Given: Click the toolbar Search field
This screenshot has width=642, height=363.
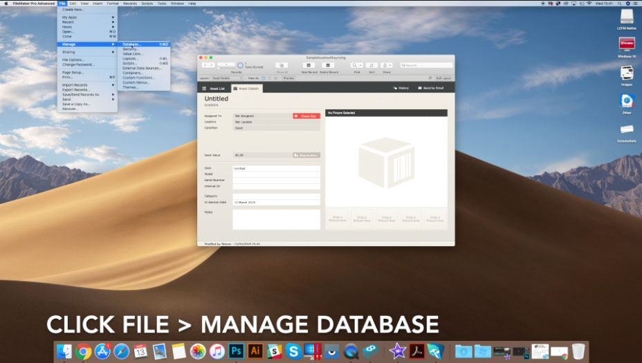Looking at the screenshot, I should pyautogui.click(x=426, y=65).
